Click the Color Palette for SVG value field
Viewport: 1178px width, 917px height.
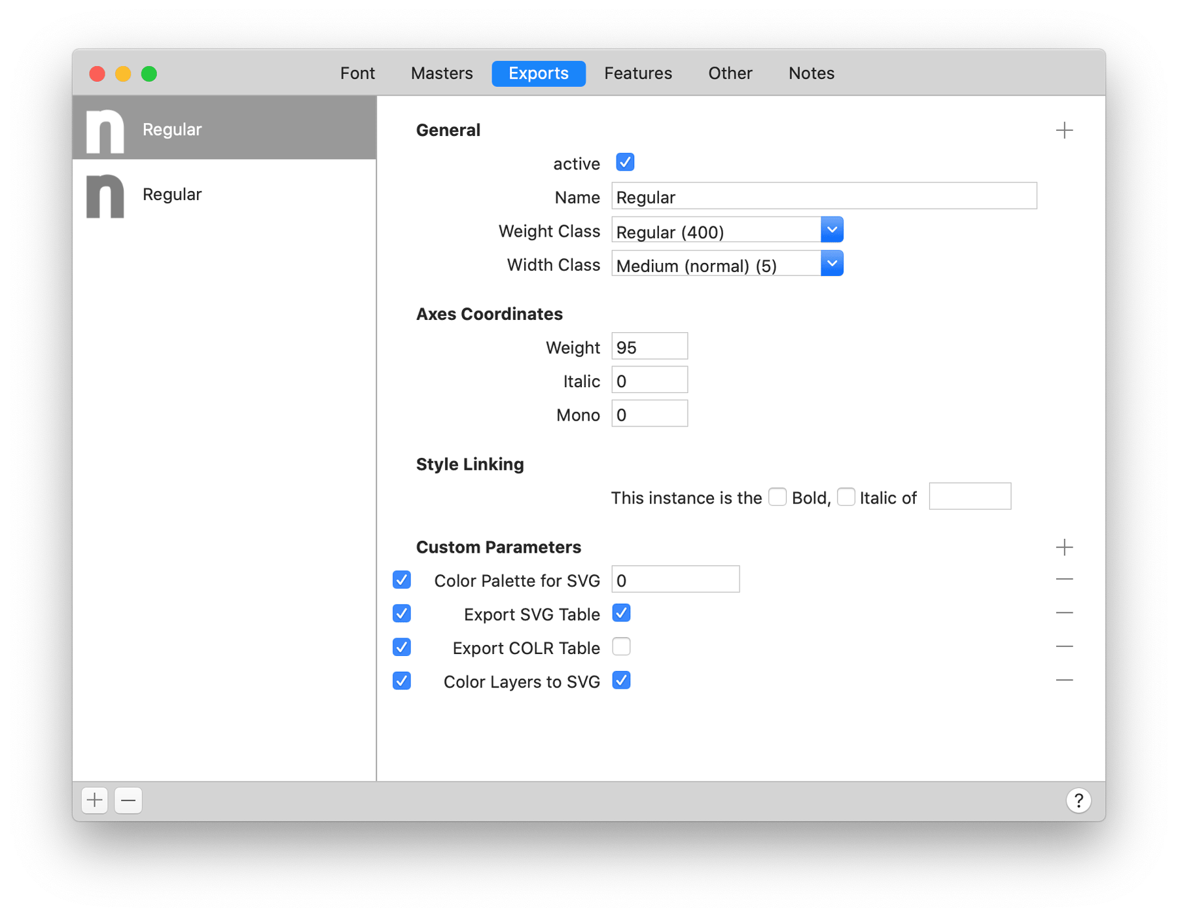click(x=675, y=580)
